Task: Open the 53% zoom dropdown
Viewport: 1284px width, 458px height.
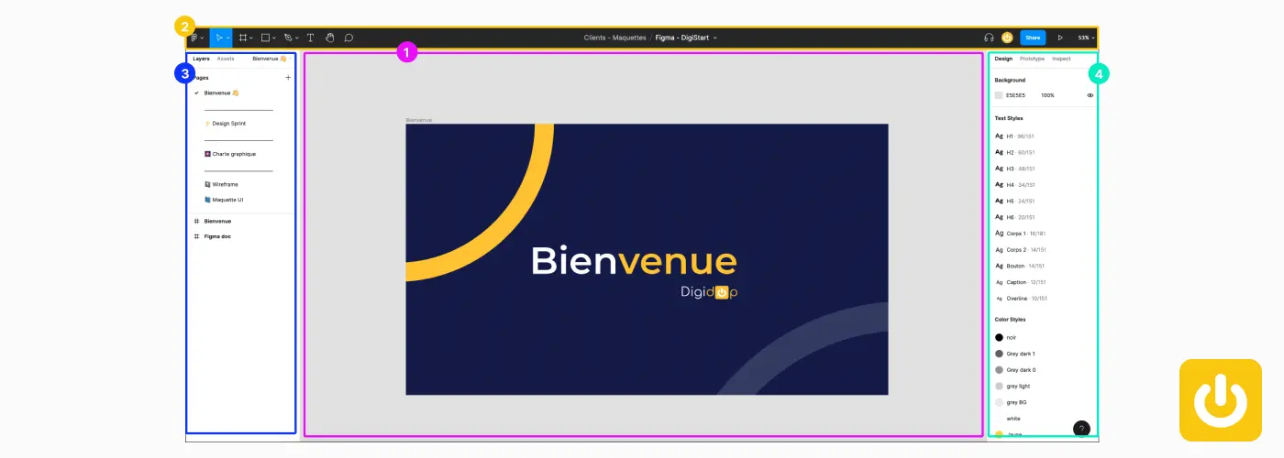Action: tap(1086, 38)
